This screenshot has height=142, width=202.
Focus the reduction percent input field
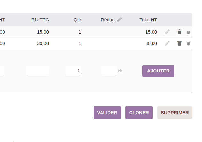[x=109, y=71]
